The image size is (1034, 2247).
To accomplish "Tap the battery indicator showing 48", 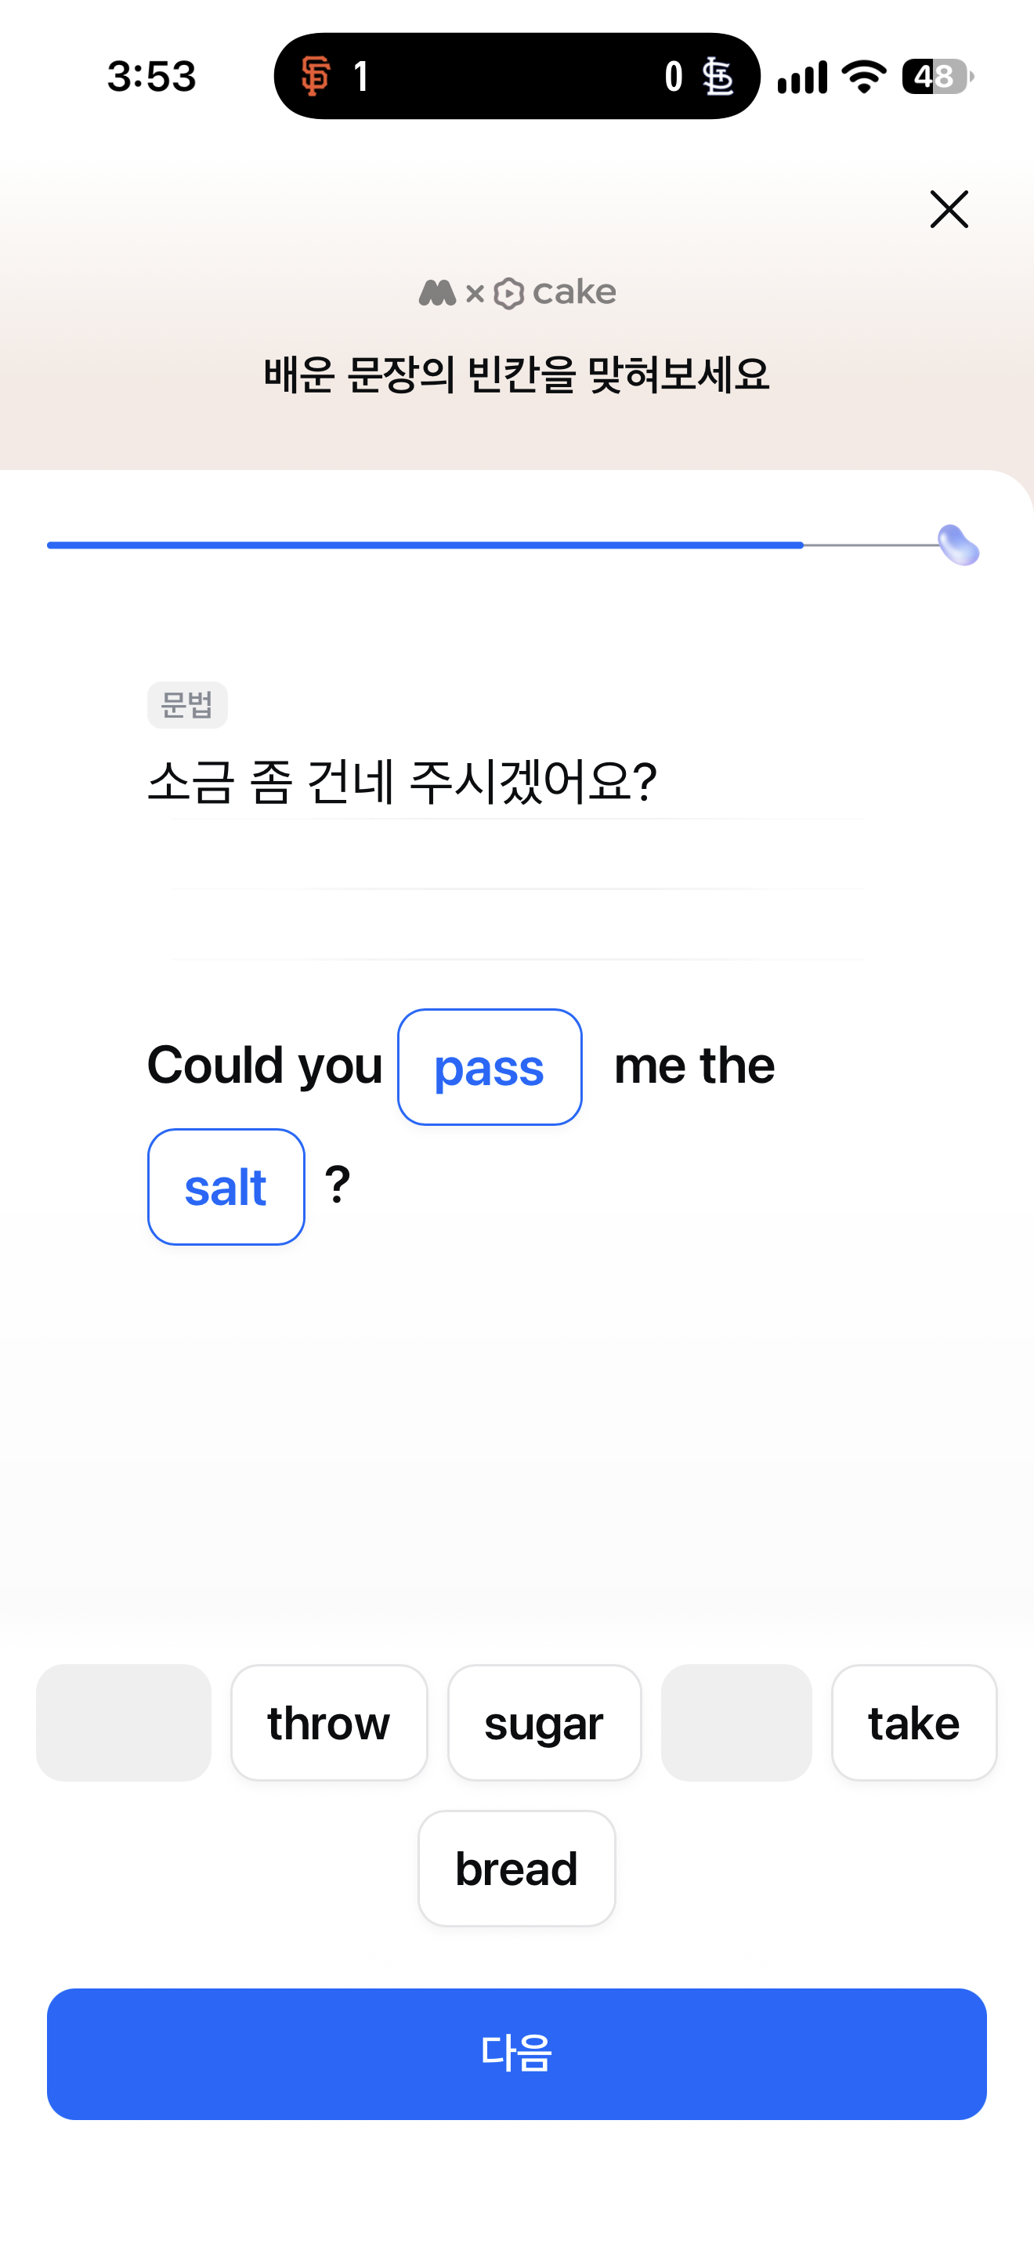I will click(938, 77).
